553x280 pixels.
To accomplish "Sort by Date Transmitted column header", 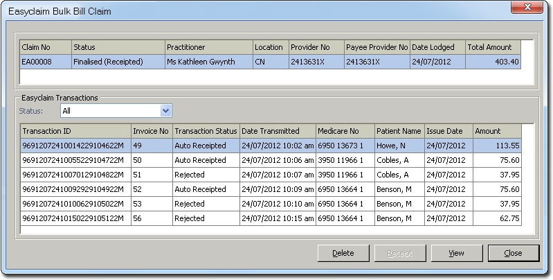I will 277,131.
